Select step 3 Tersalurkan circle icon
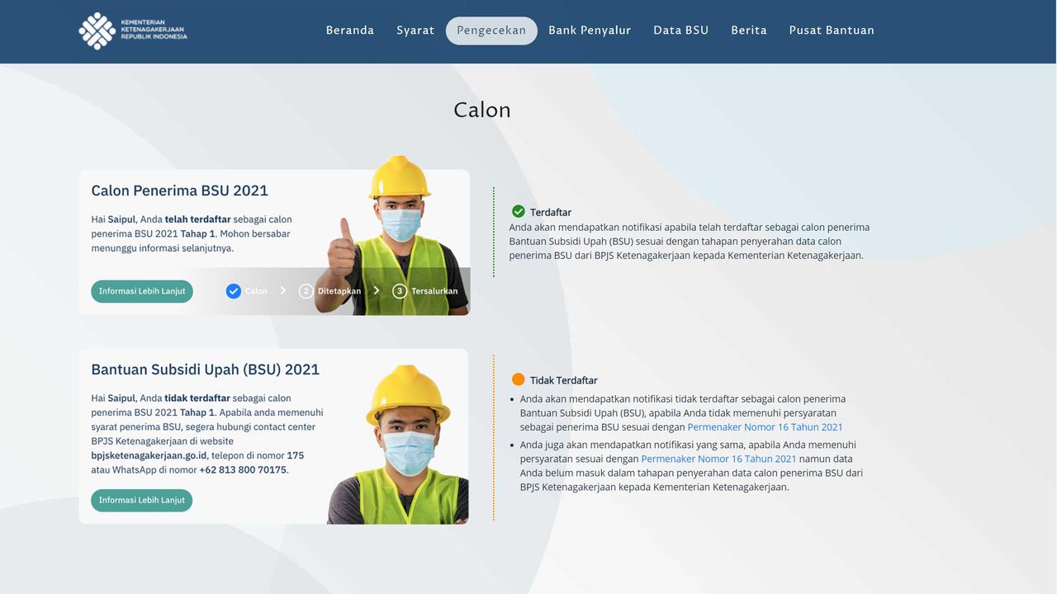 tap(401, 290)
